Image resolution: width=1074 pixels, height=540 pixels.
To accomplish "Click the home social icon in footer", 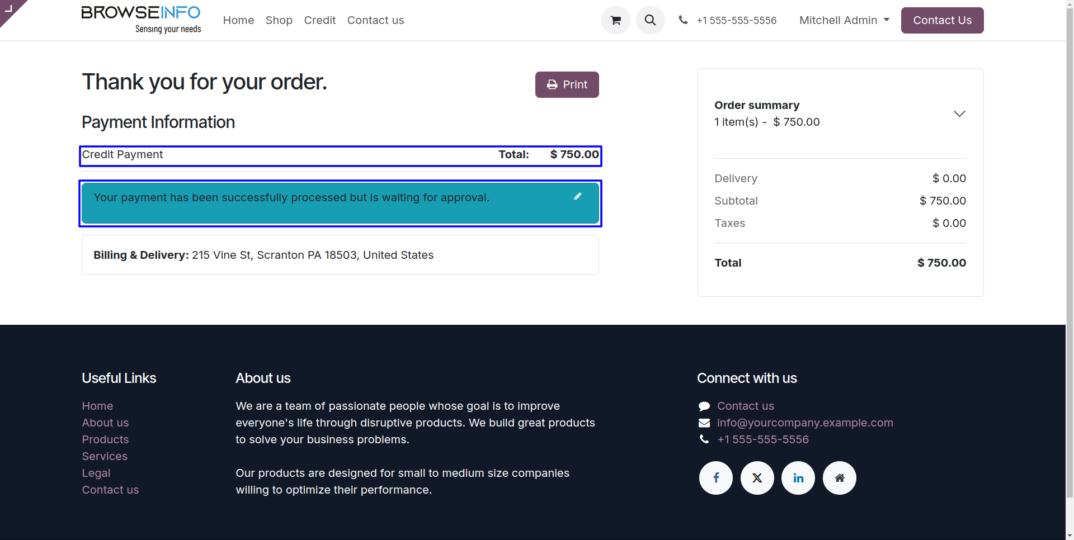I will click(x=839, y=478).
